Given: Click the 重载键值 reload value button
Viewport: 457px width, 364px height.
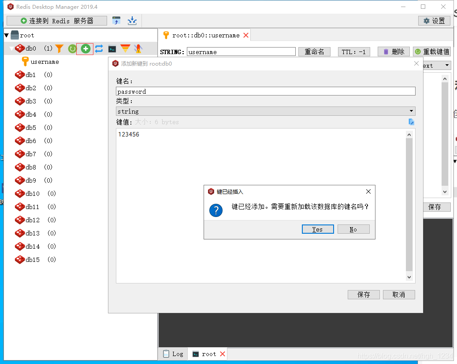Looking at the screenshot, I should (x=431, y=51).
